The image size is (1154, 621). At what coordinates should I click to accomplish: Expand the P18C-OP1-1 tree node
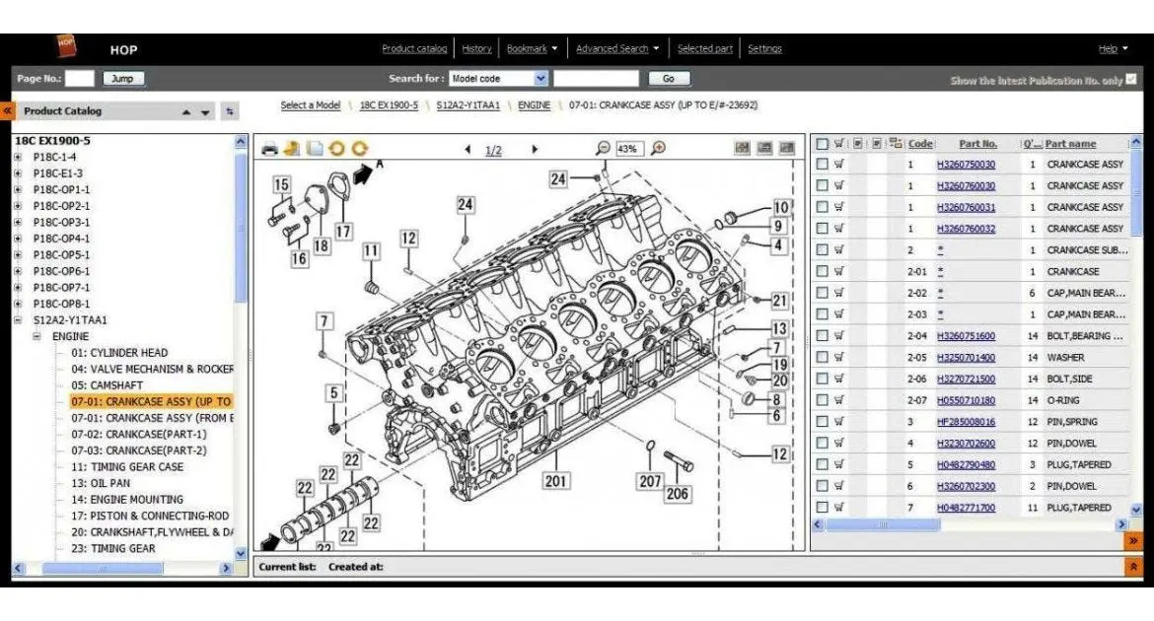[18, 190]
